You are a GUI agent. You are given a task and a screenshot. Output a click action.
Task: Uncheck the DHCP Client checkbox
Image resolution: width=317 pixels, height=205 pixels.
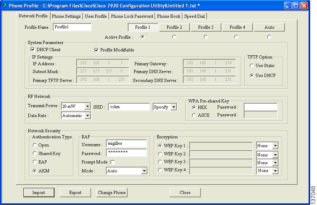point(33,49)
